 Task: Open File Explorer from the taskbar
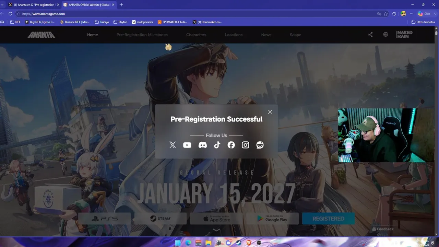point(208,243)
